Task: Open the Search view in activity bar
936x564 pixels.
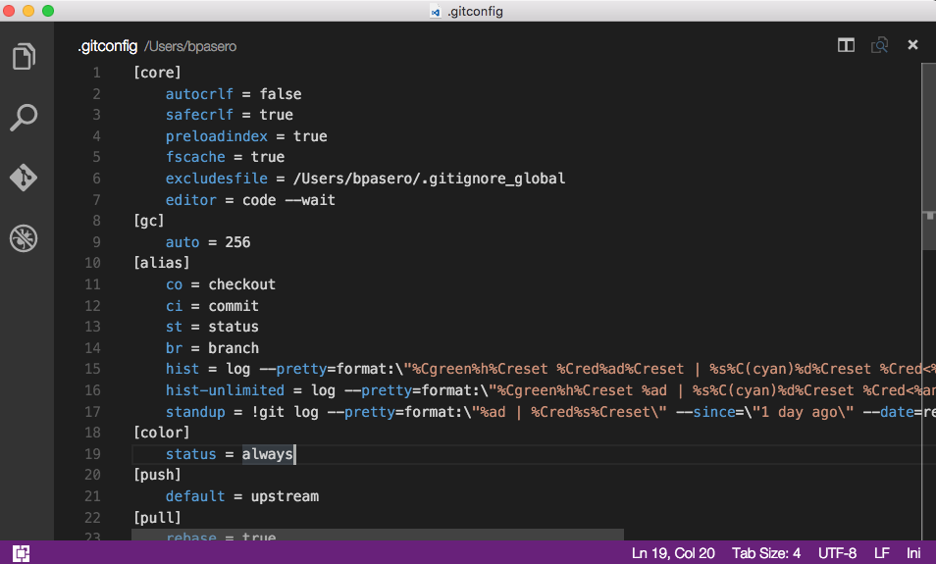Action: tap(25, 118)
